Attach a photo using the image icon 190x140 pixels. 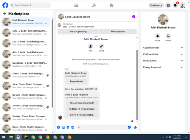click(x=63, y=127)
